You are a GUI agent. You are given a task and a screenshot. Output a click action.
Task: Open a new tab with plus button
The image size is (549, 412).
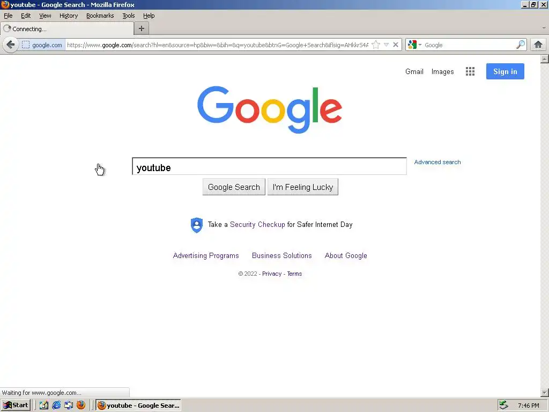tap(142, 29)
